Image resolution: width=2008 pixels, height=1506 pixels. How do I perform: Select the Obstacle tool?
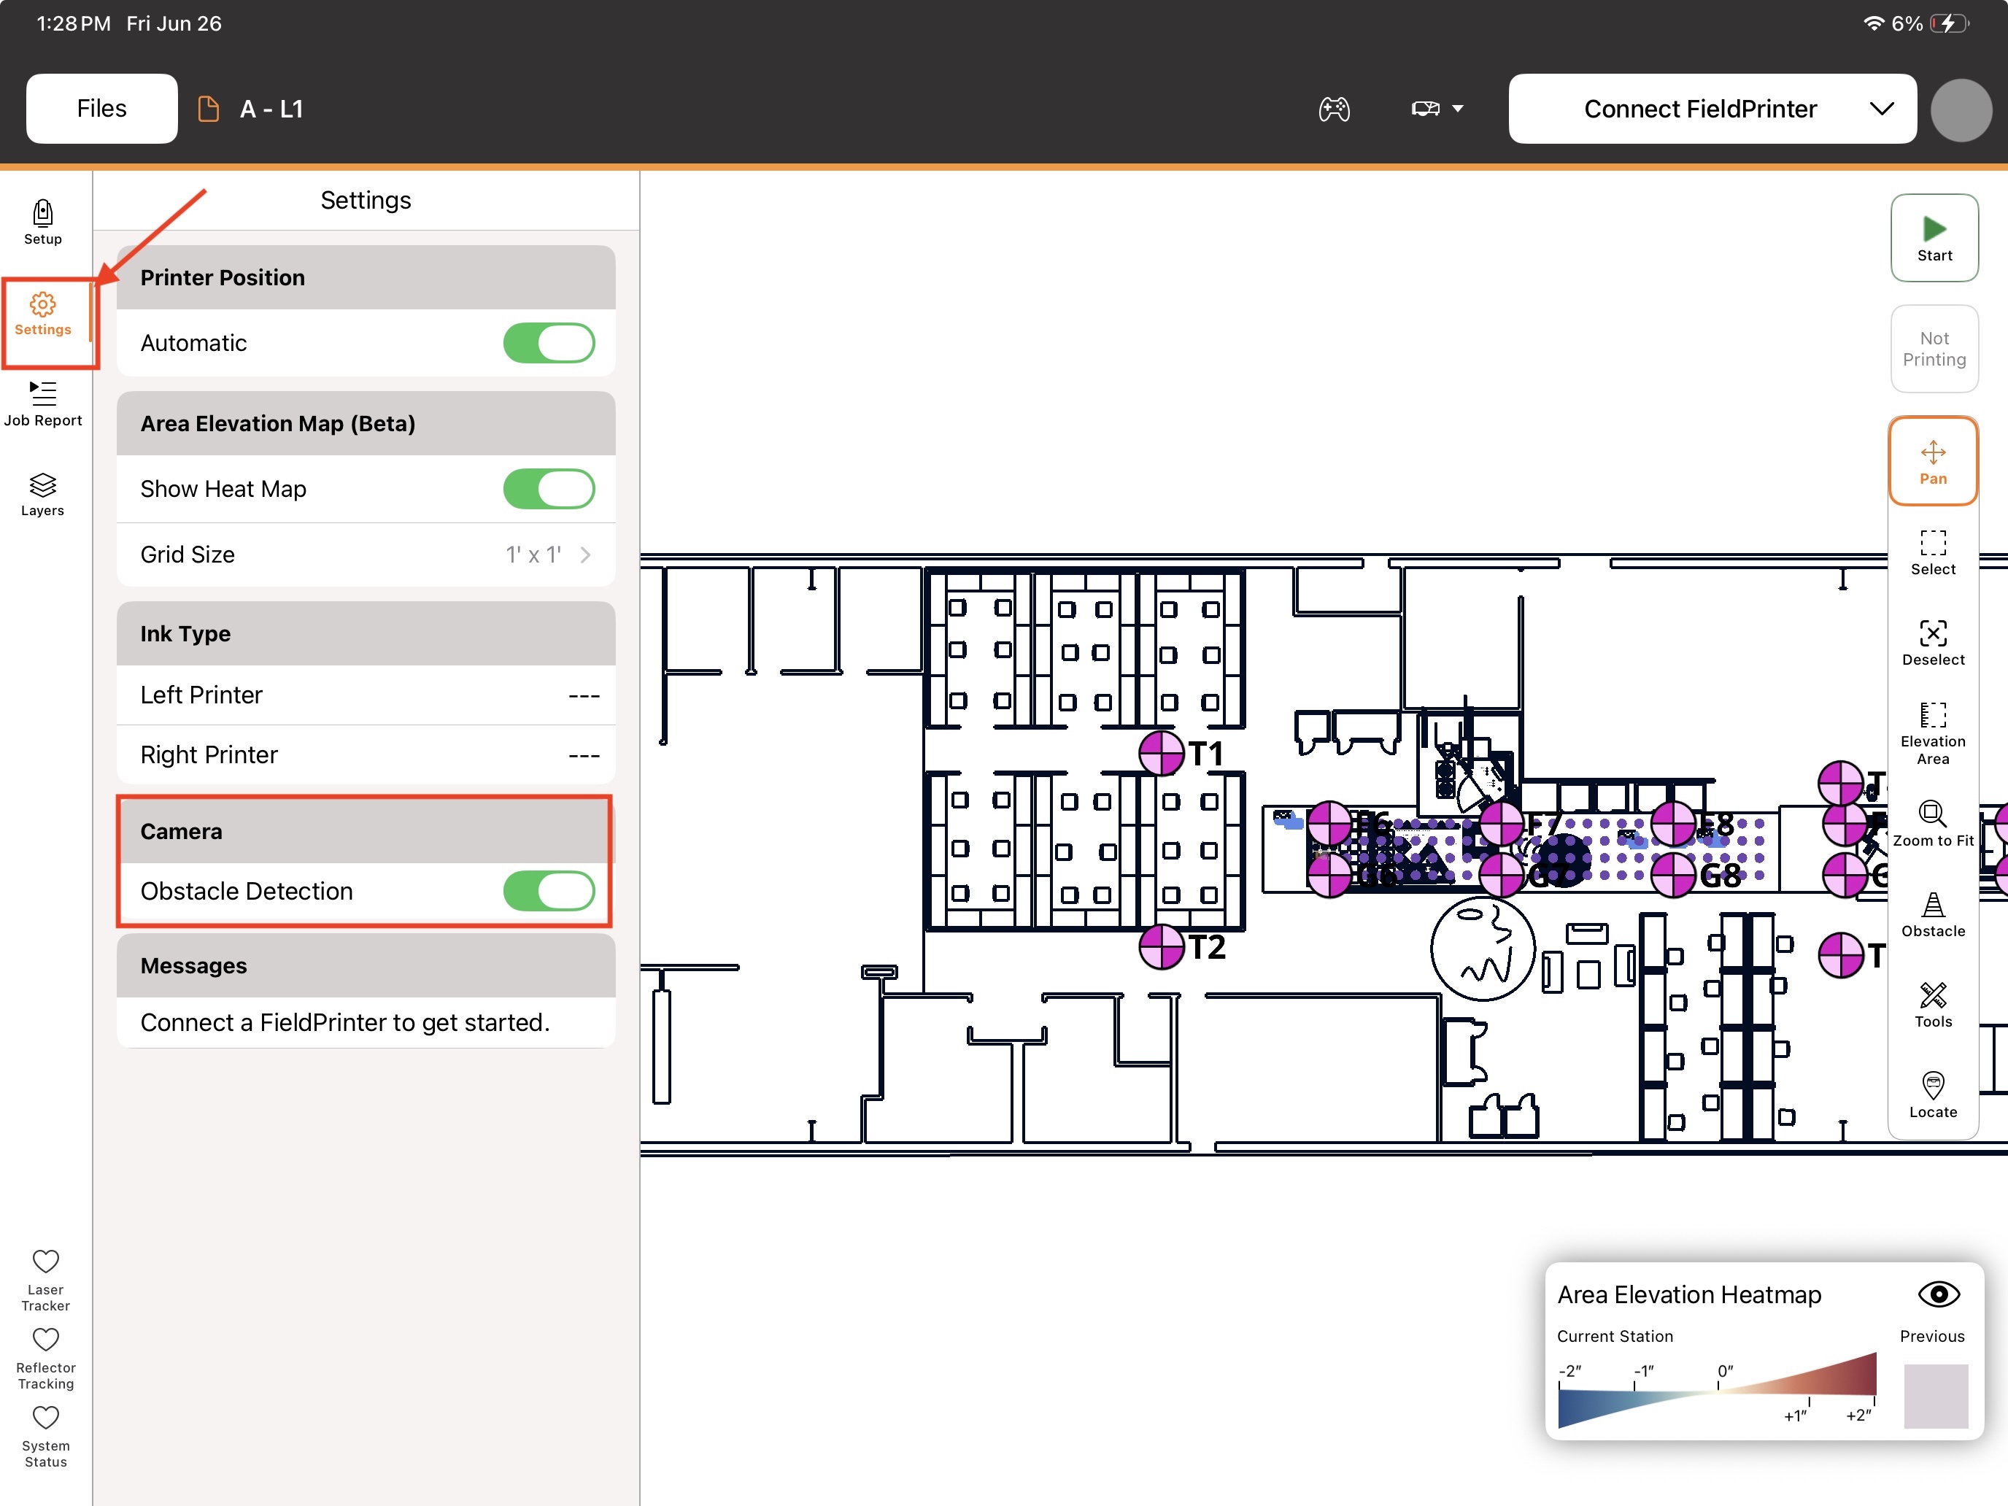[x=1933, y=914]
